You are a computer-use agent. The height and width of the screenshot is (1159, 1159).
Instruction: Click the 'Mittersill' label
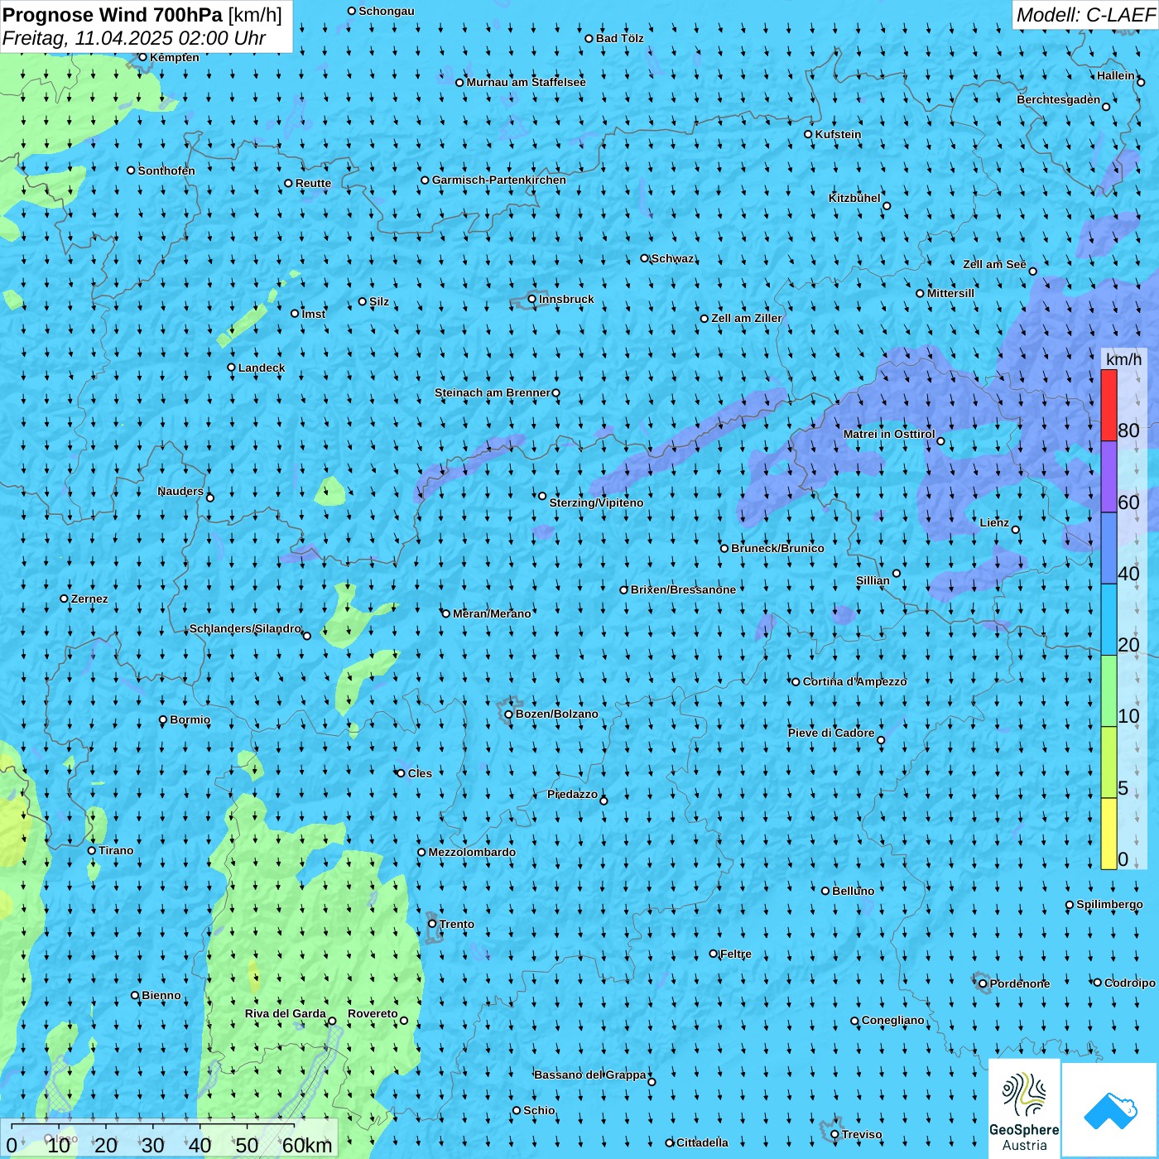point(950,293)
